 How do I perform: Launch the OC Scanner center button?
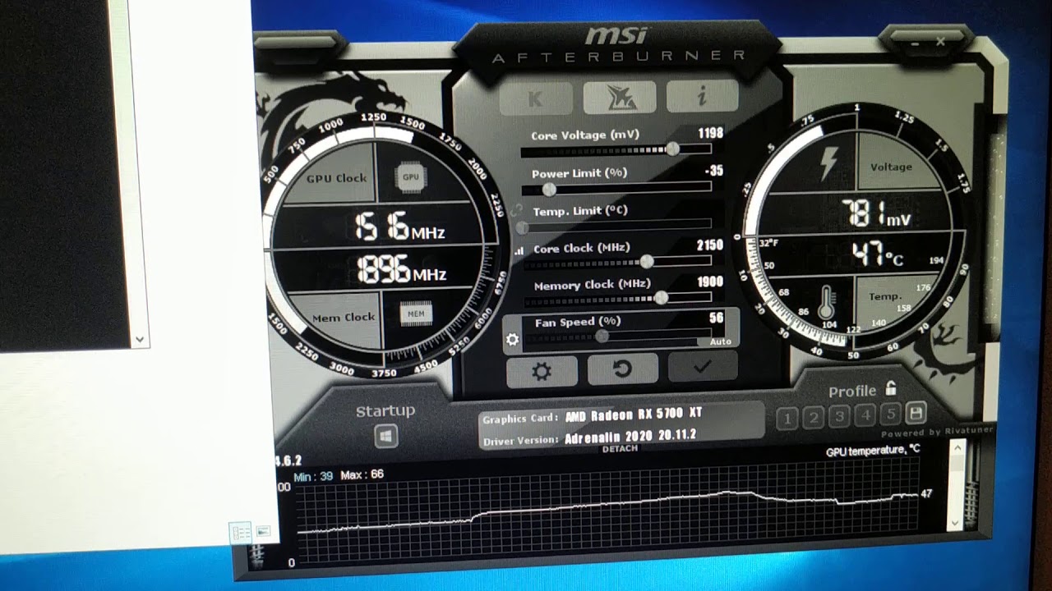click(619, 98)
